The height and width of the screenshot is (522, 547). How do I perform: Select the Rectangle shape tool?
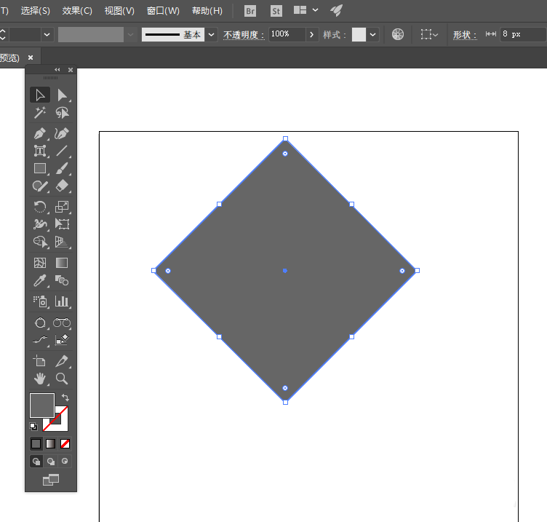(40, 169)
